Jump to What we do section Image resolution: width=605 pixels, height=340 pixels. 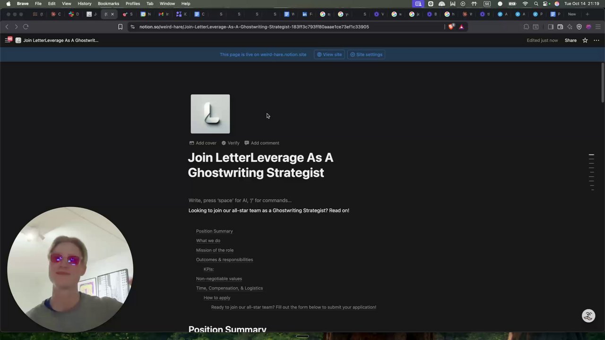coord(208,240)
